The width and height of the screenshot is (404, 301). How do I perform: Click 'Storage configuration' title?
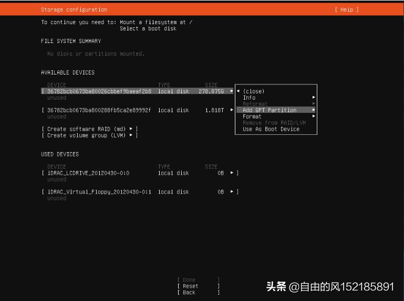pyautogui.click(x=74, y=9)
